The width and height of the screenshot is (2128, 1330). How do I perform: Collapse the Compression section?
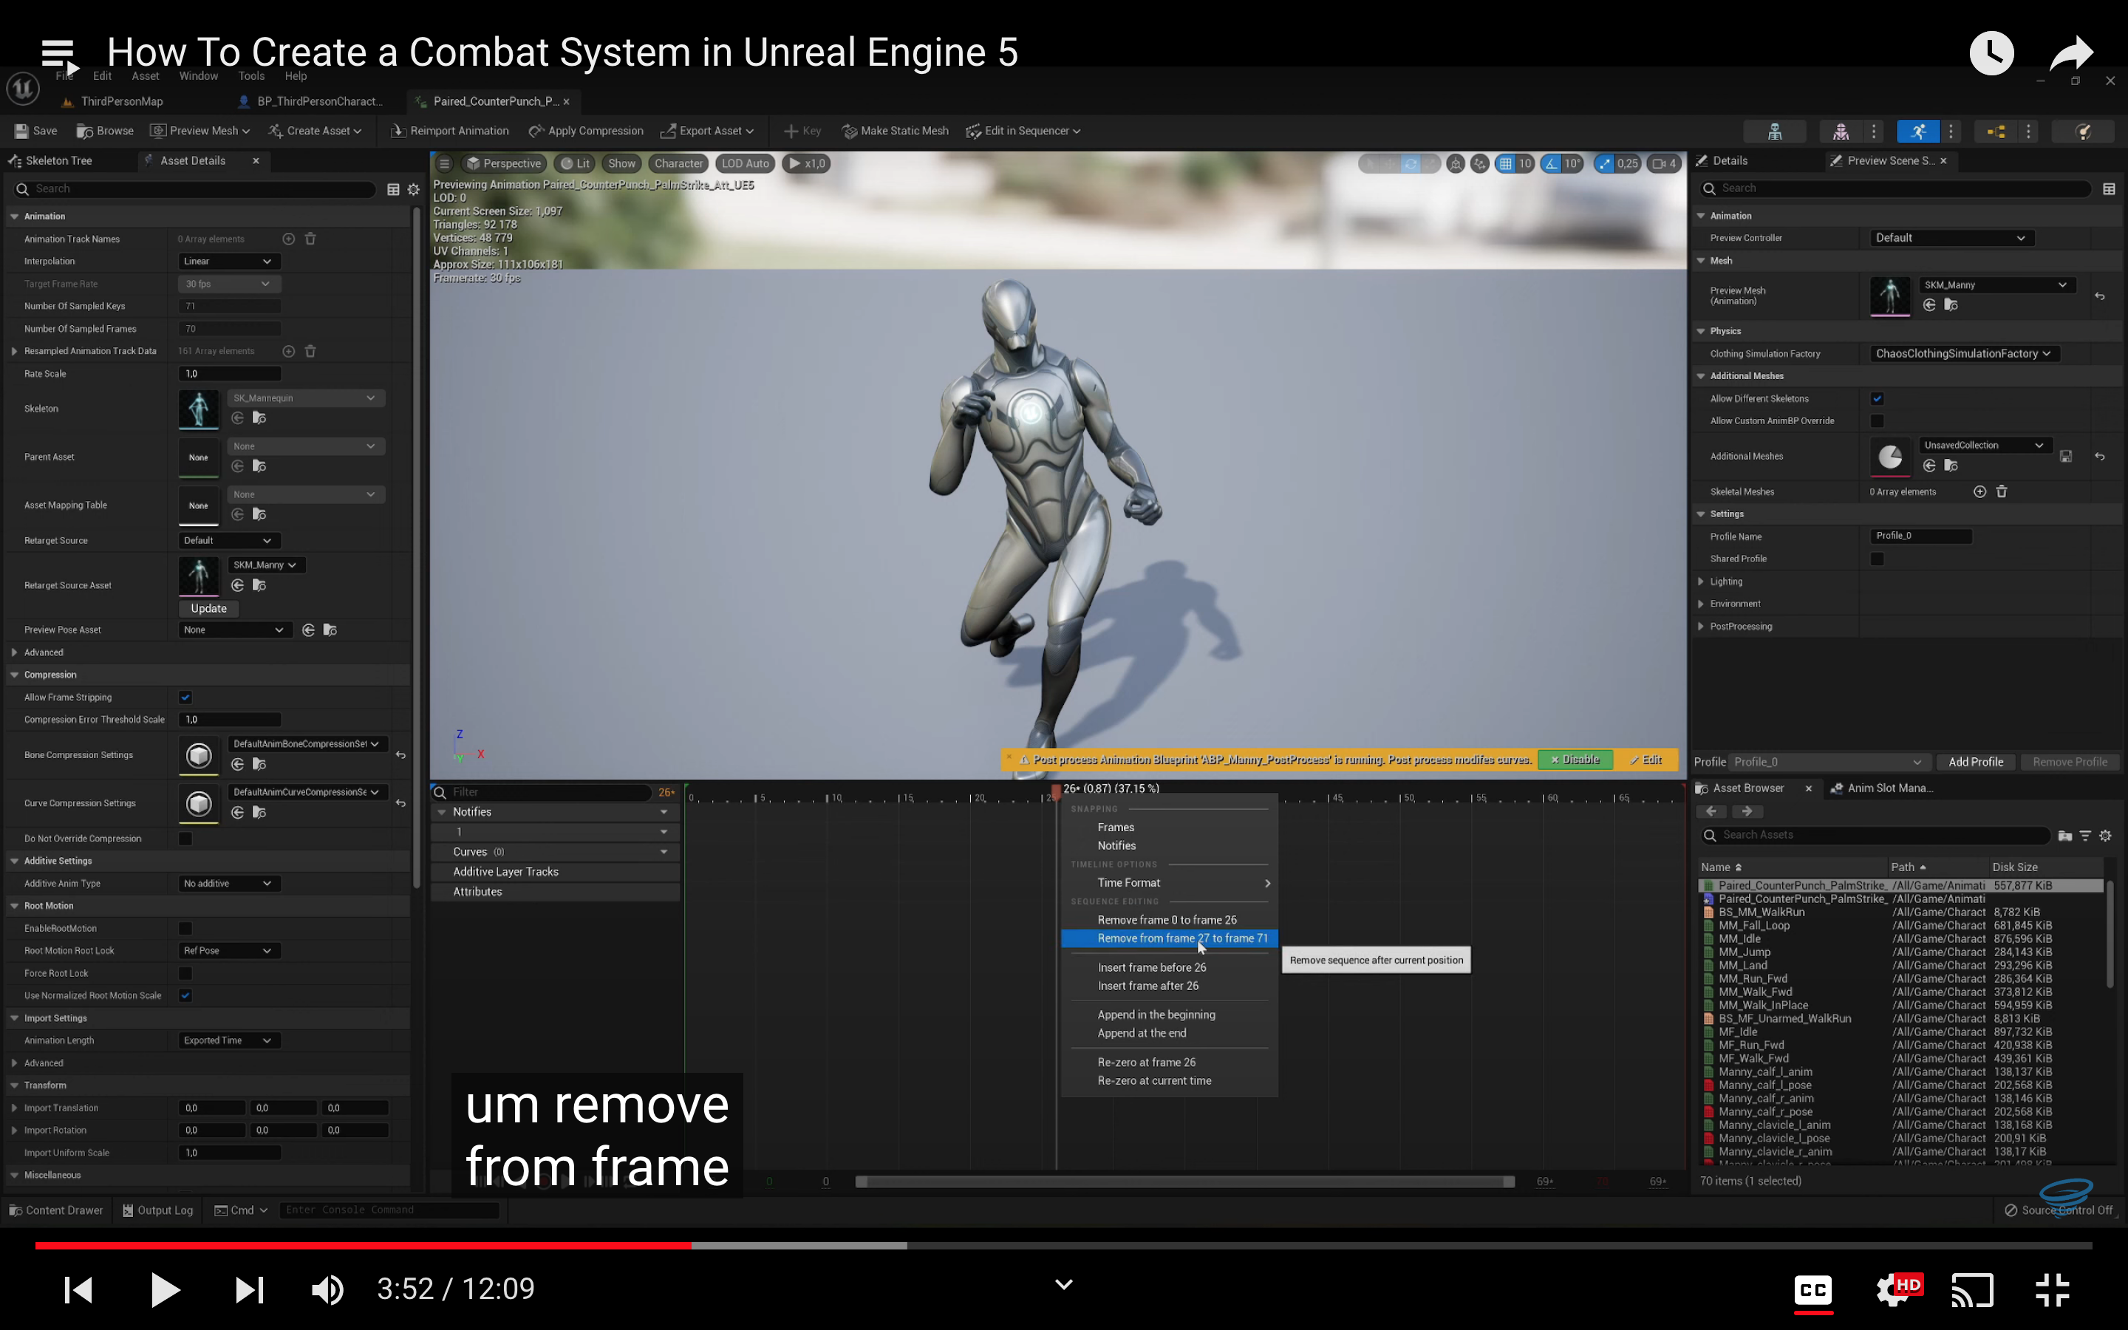click(15, 675)
